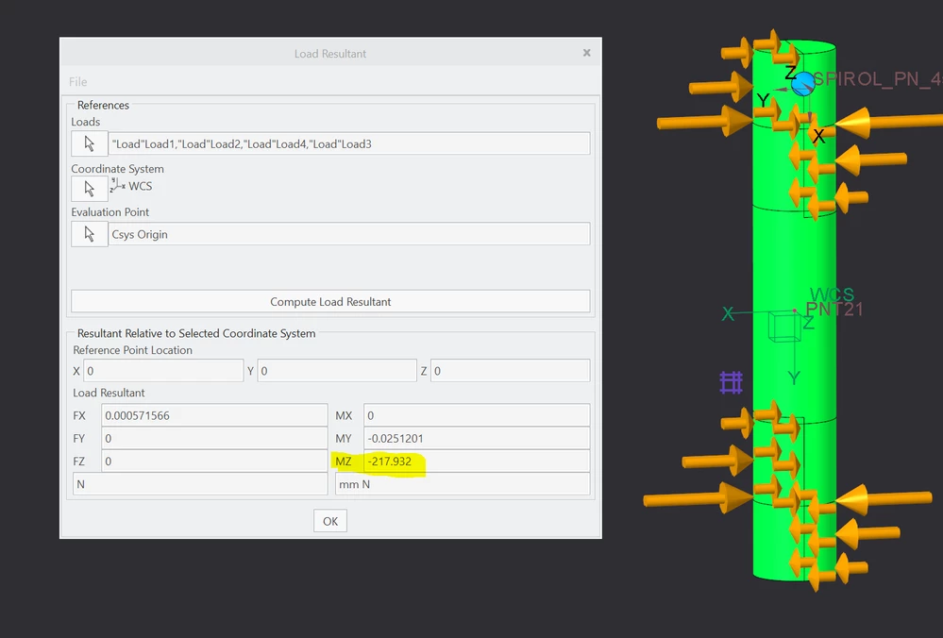943x638 pixels.
Task: Select the Evaluation Point picker arrow icon
Action: (89, 233)
